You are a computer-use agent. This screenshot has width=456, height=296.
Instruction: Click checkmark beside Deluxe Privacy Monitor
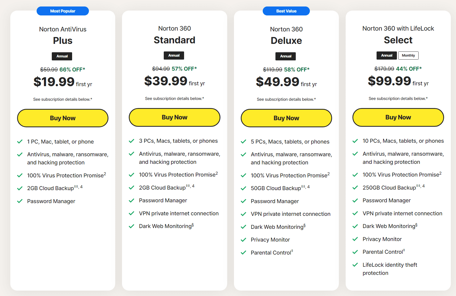coord(243,240)
